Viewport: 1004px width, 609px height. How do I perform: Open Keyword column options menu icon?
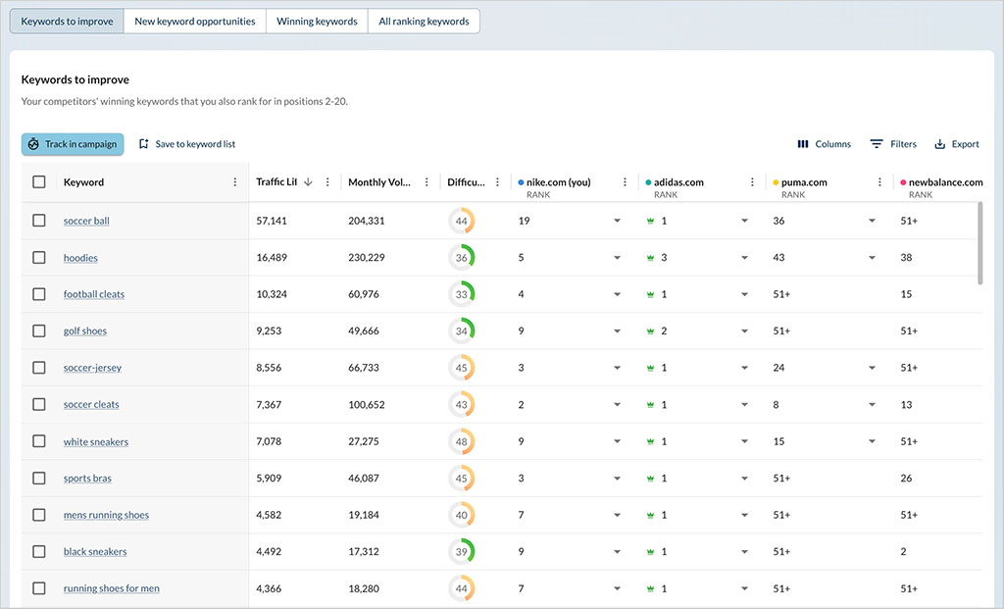(235, 182)
